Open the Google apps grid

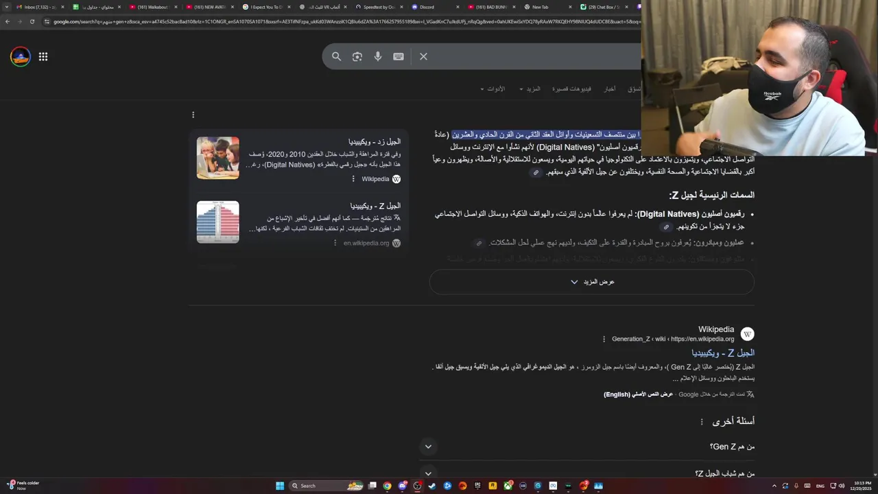coord(43,57)
